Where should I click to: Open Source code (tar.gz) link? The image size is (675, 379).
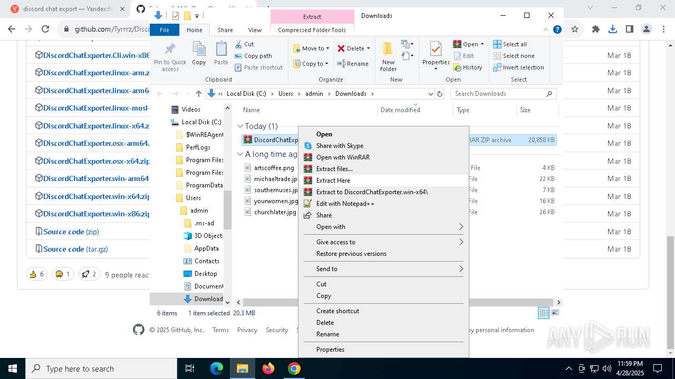(76, 249)
